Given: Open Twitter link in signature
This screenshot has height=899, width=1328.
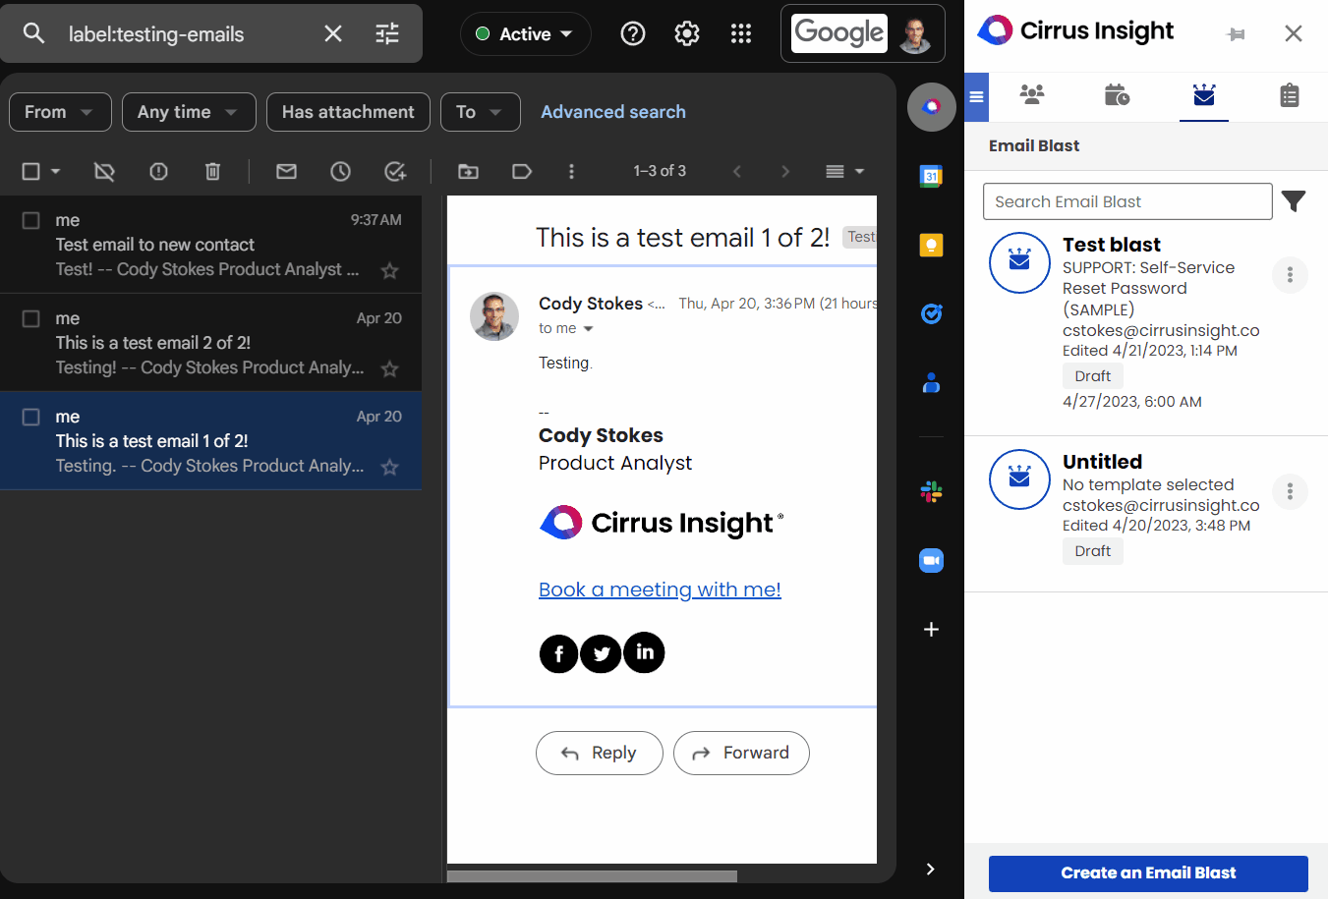Looking at the screenshot, I should tap(601, 653).
